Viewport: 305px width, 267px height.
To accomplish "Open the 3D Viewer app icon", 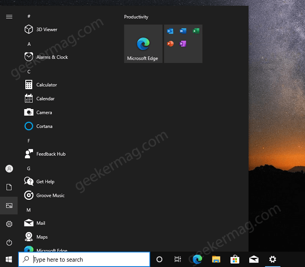I will tap(29, 29).
